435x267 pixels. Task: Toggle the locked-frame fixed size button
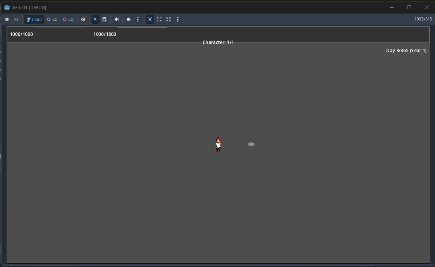[150, 19]
